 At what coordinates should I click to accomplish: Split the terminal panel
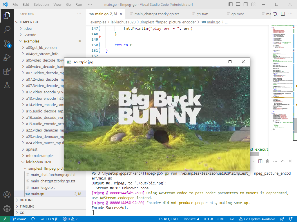[260, 161]
